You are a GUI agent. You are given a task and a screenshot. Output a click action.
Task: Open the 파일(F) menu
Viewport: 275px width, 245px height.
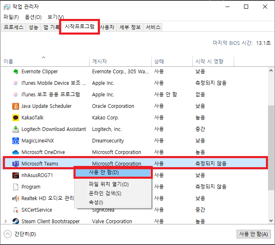tap(11, 17)
